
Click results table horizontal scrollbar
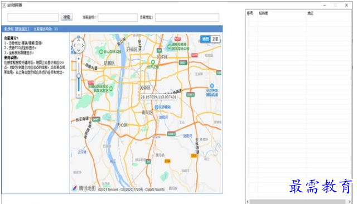(x=297, y=202)
